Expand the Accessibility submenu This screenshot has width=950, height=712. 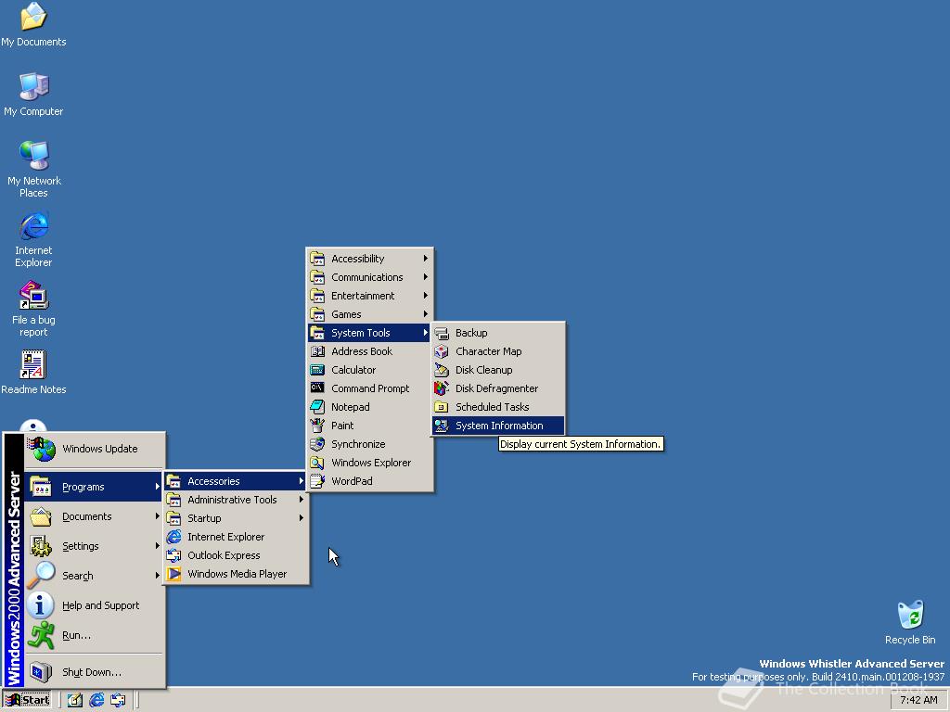coord(369,259)
